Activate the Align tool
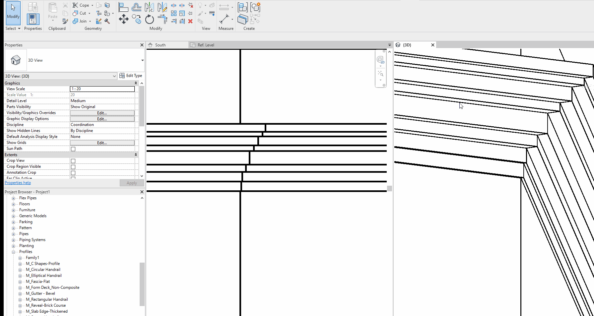594x316 pixels. pos(123,7)
